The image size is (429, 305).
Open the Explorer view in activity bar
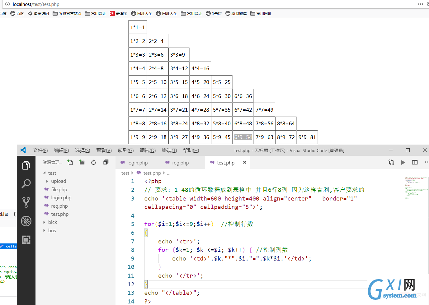point(26,165)
